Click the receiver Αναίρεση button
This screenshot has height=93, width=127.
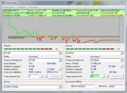[x=117, y=76]
